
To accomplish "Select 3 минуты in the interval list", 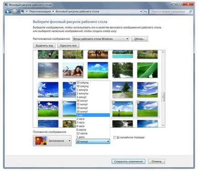I will (x=93, y=93).
